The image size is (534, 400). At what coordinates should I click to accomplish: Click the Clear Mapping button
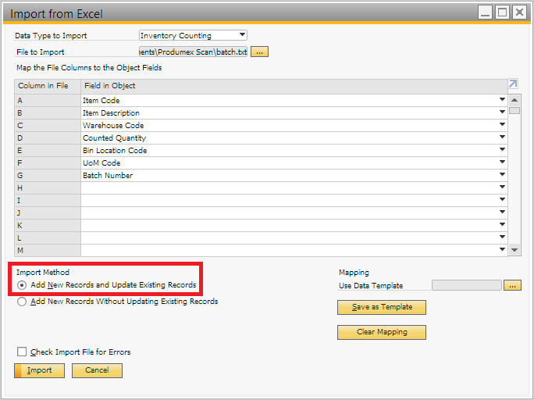click(x=382, y=332)
